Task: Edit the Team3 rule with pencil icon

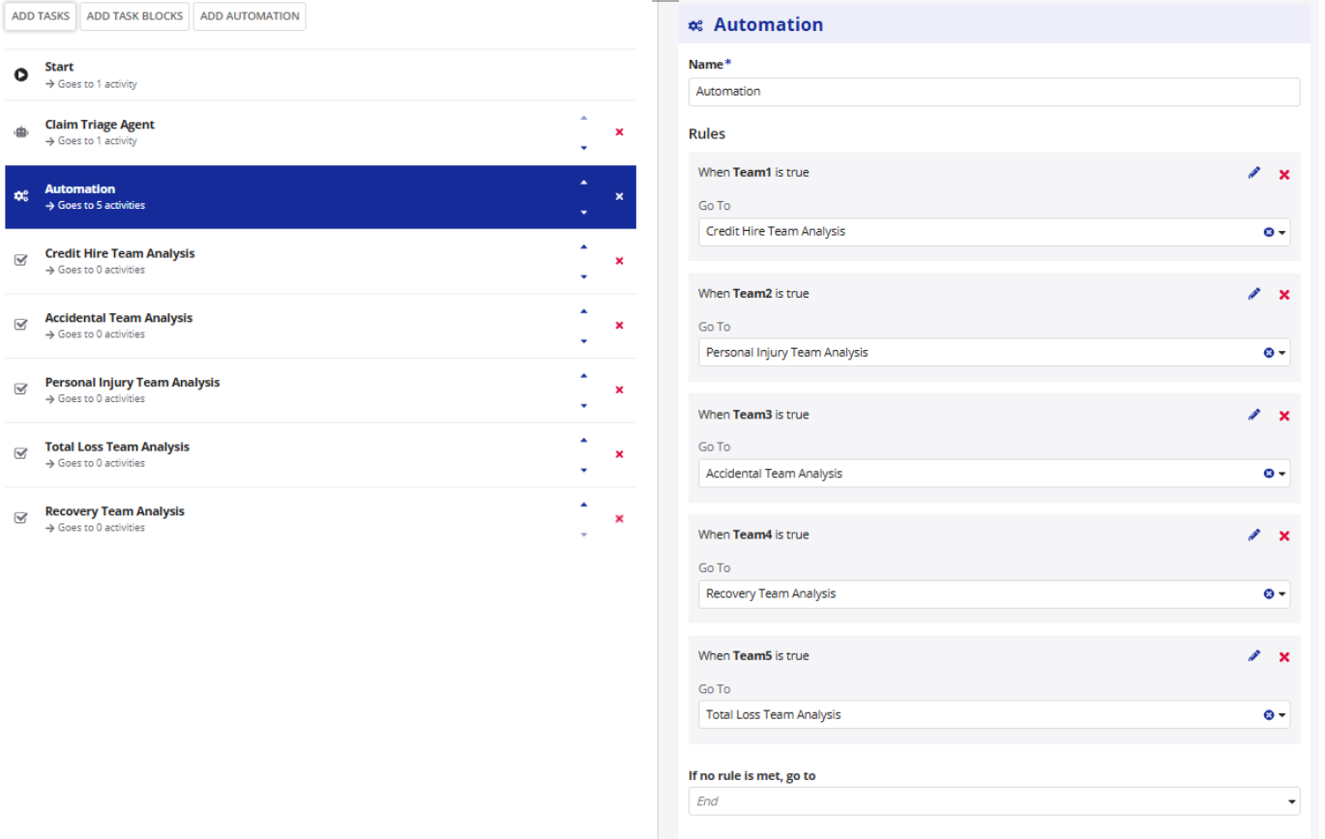Action: [x=1254, y=415]
